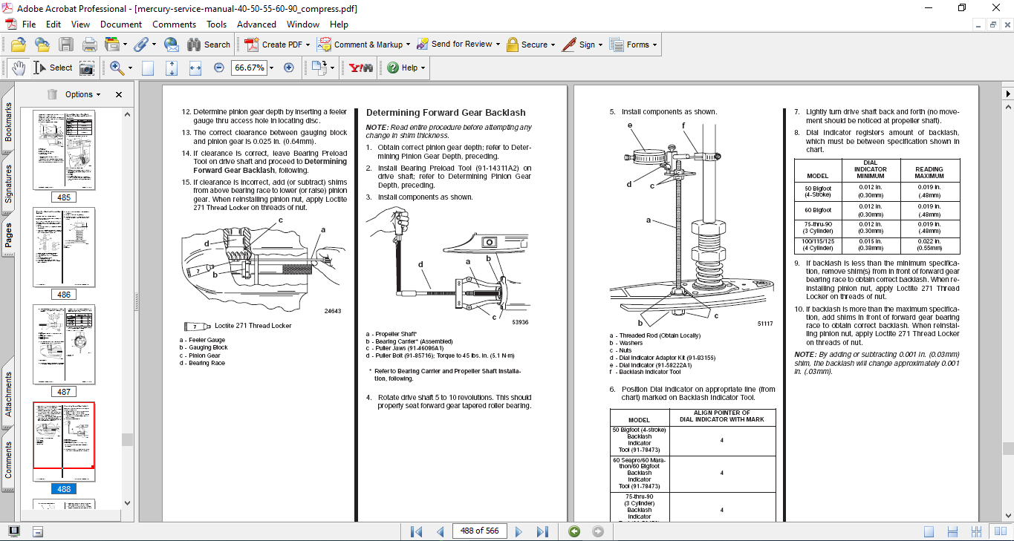Select the Hand tool
This screenshot has height=541, width=1014.
click(18, 67)
